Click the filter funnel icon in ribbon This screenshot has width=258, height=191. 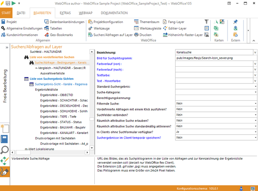tap(207, 22)
